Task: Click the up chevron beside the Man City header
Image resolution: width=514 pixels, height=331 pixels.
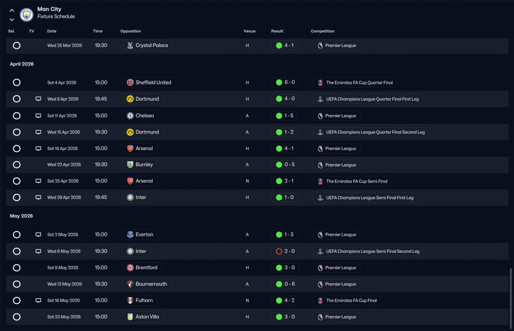Action: point(12,11)
